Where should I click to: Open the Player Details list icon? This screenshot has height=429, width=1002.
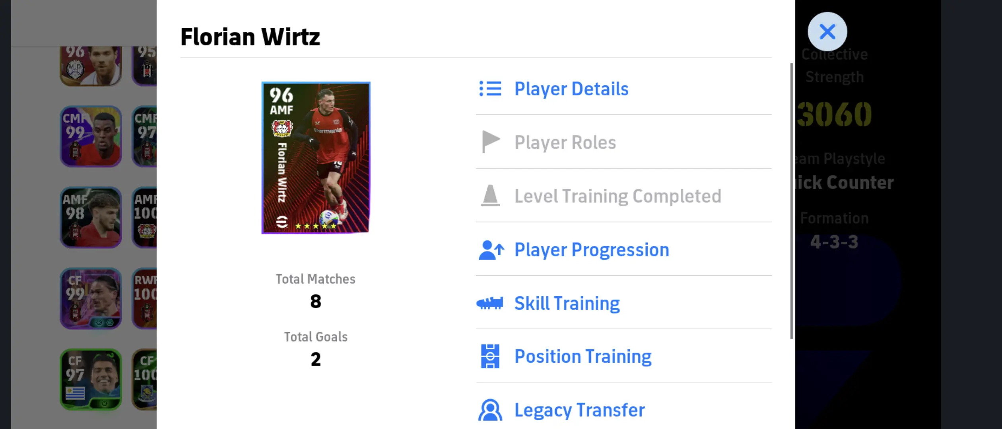[x=490, y=89]
